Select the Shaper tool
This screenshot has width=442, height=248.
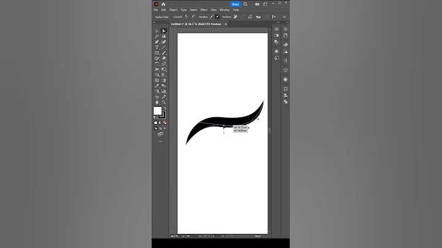click(x=157, y=58)
